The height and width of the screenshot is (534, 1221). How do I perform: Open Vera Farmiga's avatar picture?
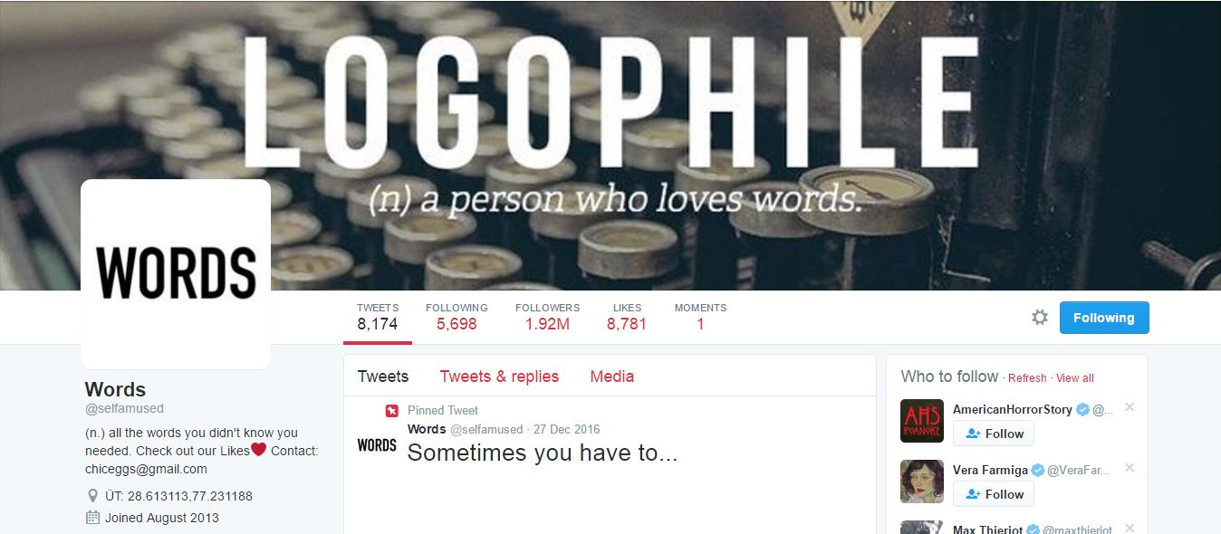pyautogui.click(x=922, y=482)
